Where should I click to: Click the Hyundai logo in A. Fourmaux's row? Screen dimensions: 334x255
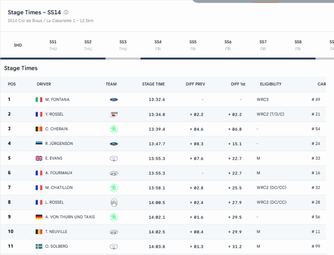click(x=114, y=173)
